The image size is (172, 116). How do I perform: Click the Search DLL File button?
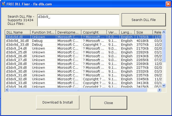click(144, 20)
